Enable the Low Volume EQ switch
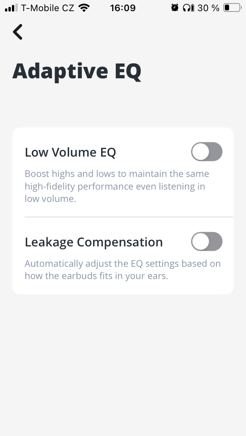Screen dimensions: 246x436 click(206, 152)
